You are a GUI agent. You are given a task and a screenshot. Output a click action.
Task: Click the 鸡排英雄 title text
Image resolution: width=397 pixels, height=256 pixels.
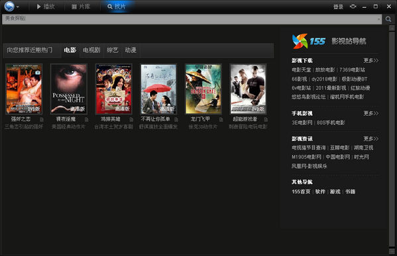(x=111, y=119)
